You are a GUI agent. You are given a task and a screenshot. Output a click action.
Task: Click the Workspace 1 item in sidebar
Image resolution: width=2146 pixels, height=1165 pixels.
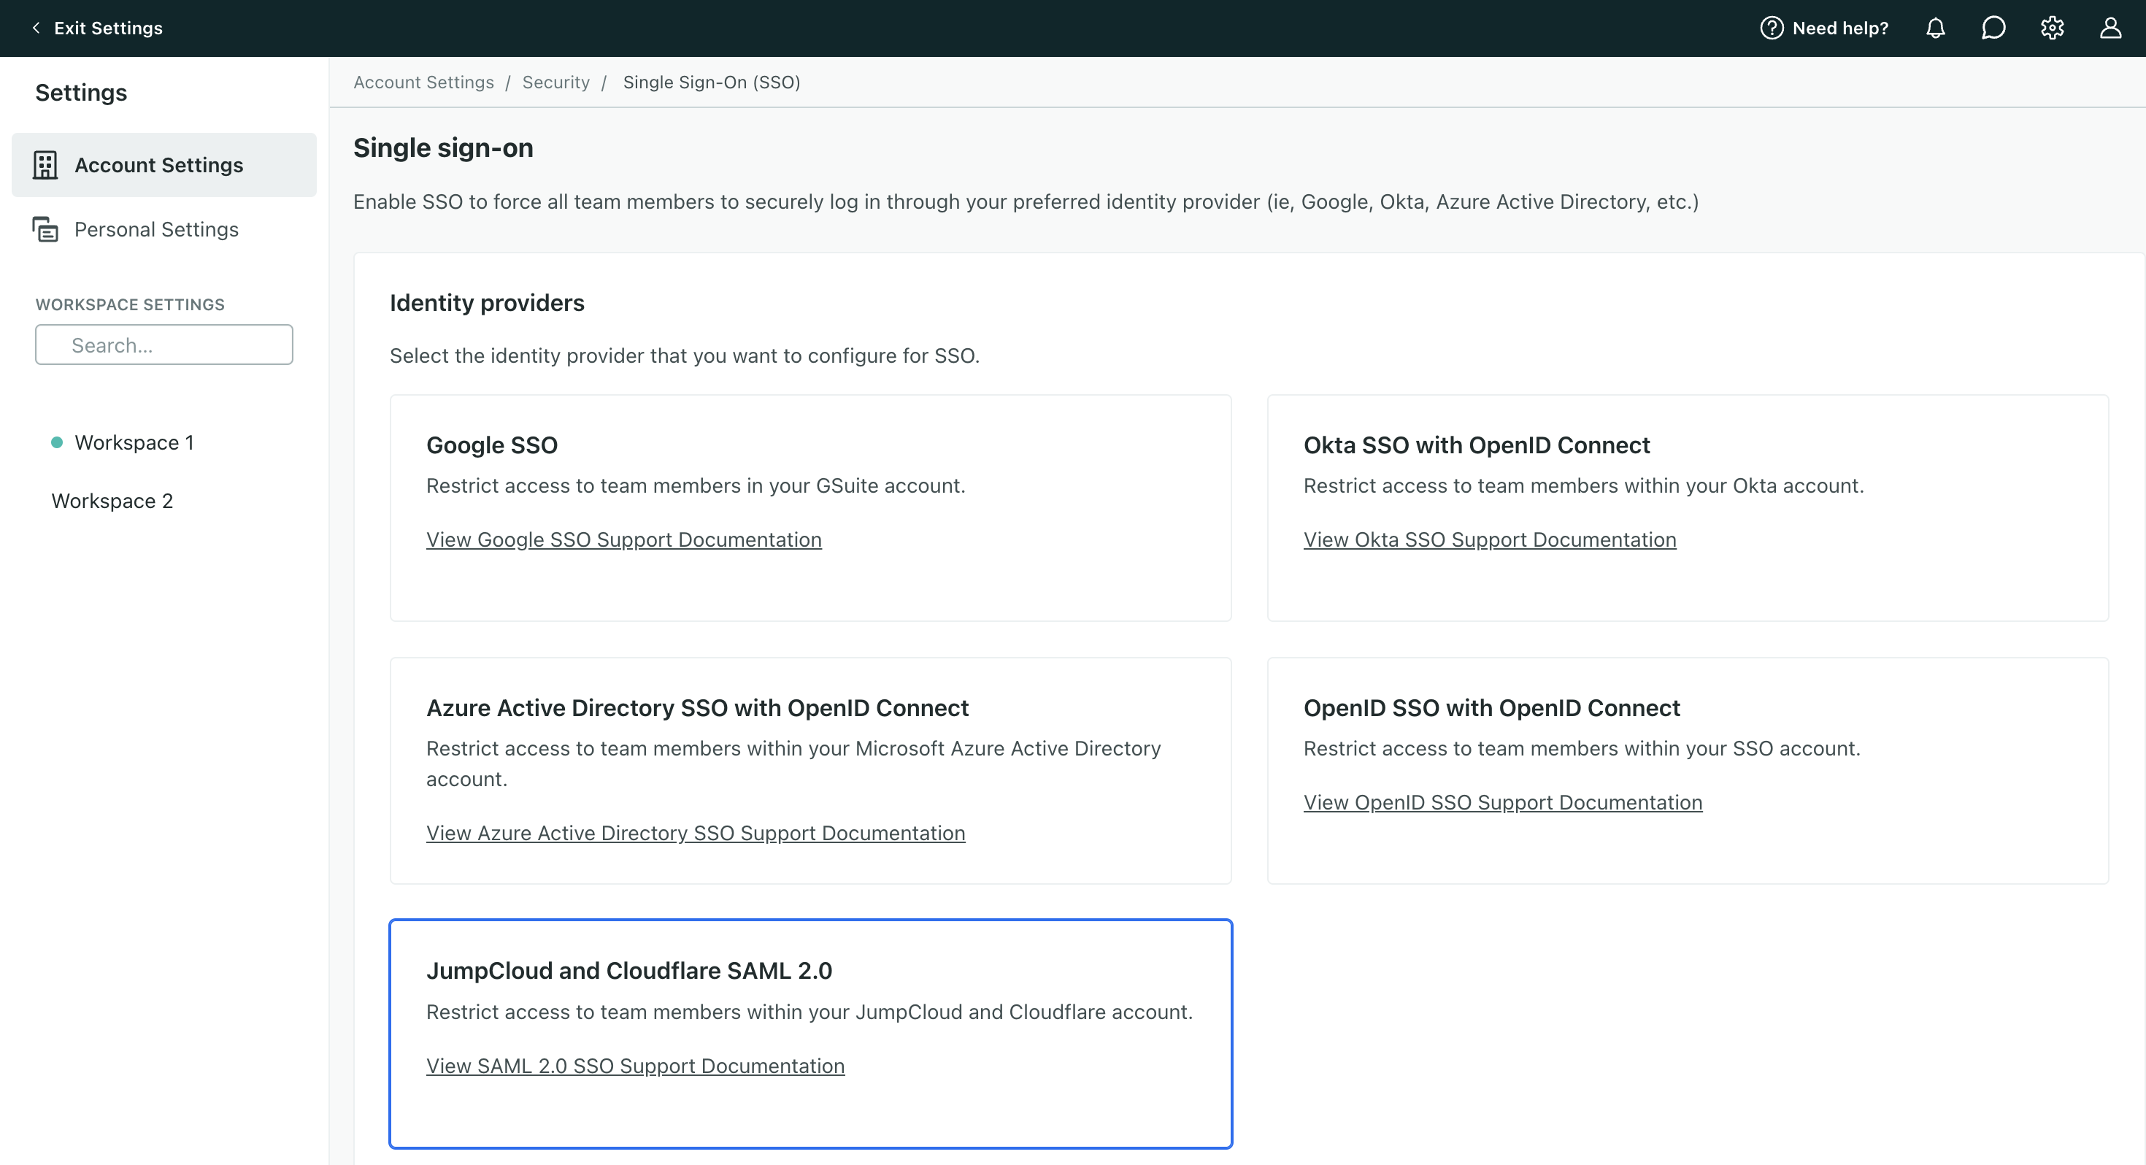pos(134,442)
